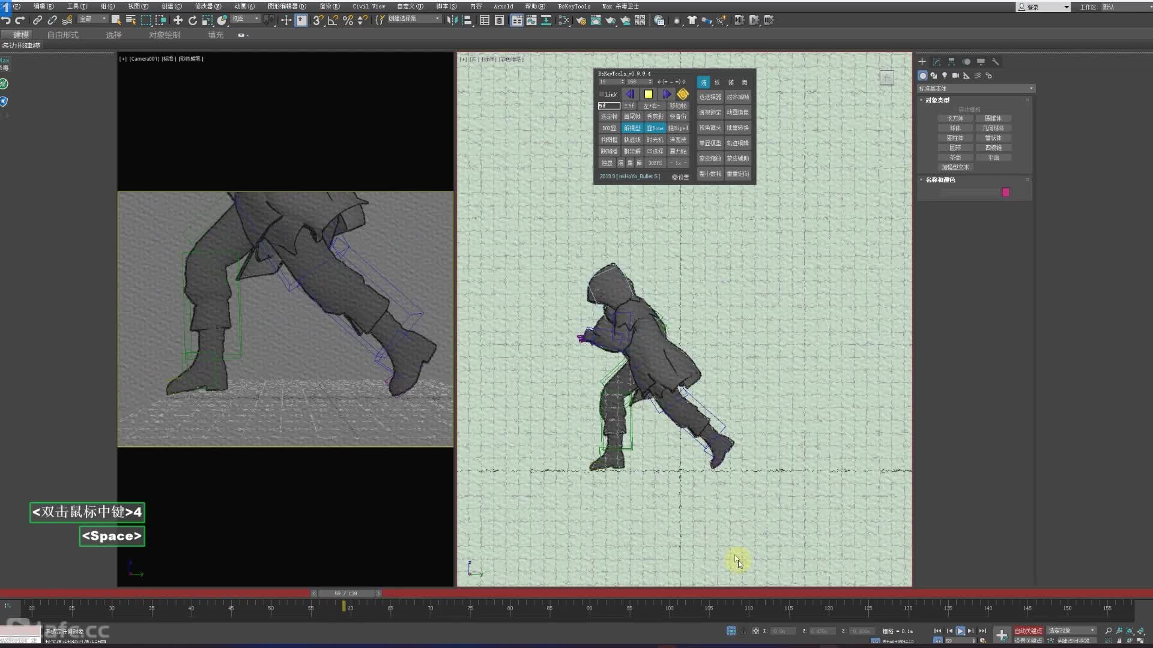The width and height of the screenshot is (1153, 648).
Task: Enable the Link checkbox in BsKeyTools
Action: [602, 94]
